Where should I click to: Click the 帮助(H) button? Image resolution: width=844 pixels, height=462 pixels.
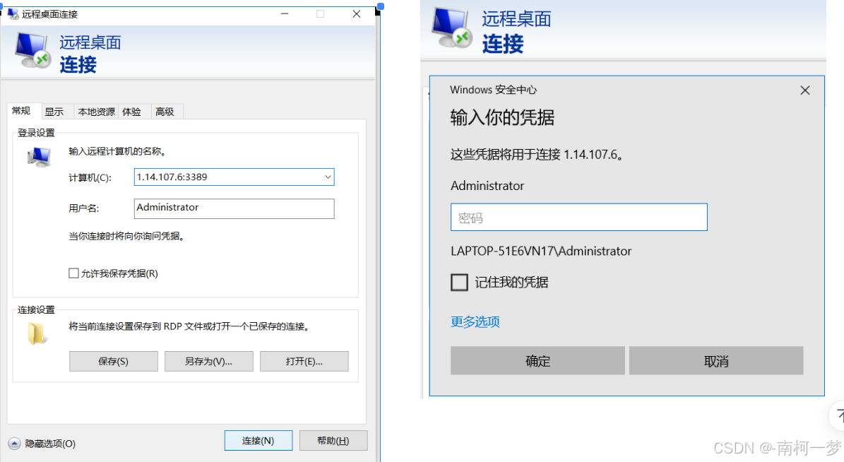coord(333,441)
